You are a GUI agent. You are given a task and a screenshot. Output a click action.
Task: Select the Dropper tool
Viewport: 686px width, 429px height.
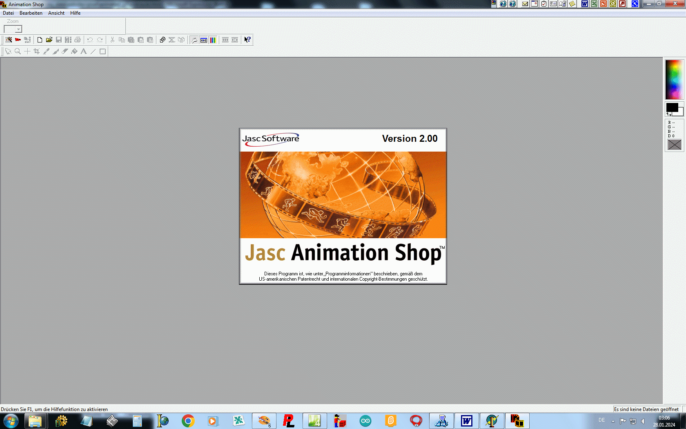click(46, 51)
